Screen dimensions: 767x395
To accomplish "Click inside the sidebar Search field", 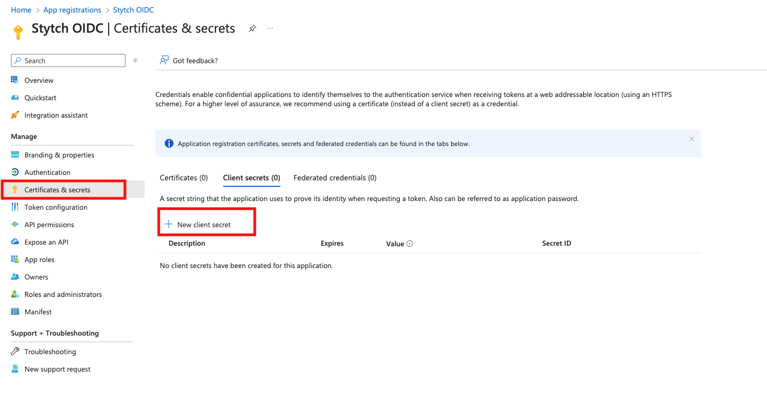I will (68, 60).
